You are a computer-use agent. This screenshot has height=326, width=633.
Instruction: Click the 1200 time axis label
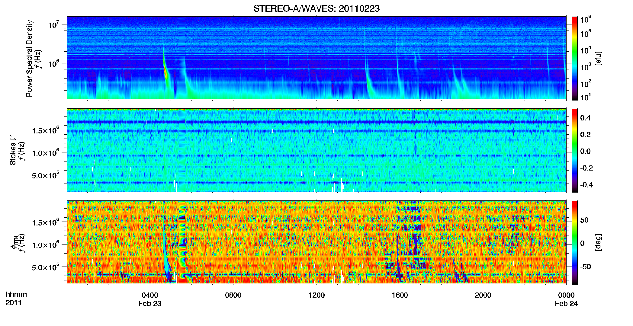pos(316,295)
